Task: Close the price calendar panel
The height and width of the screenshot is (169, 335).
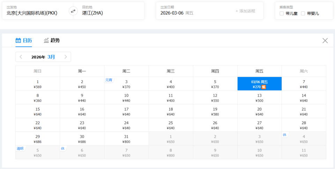Action: (x=325, y=40)
